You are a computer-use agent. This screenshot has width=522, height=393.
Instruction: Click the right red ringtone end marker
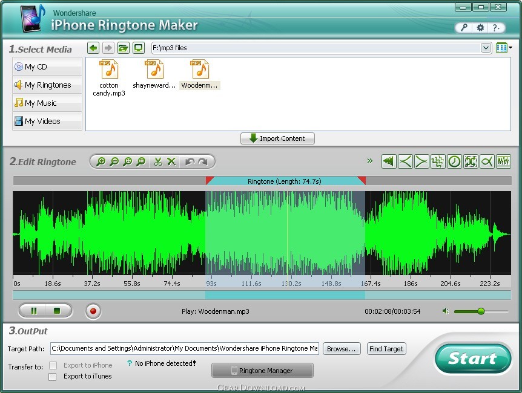click(362, 180)
